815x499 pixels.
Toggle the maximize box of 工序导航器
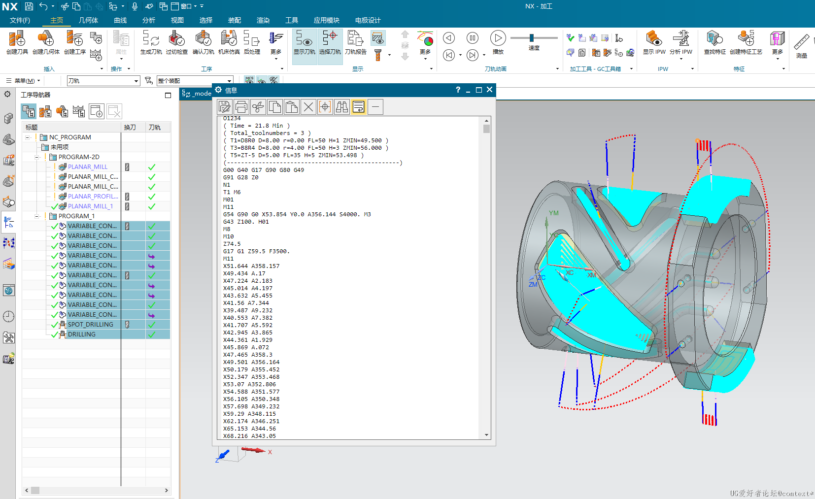pyautogui.click(x=168, y=95)
